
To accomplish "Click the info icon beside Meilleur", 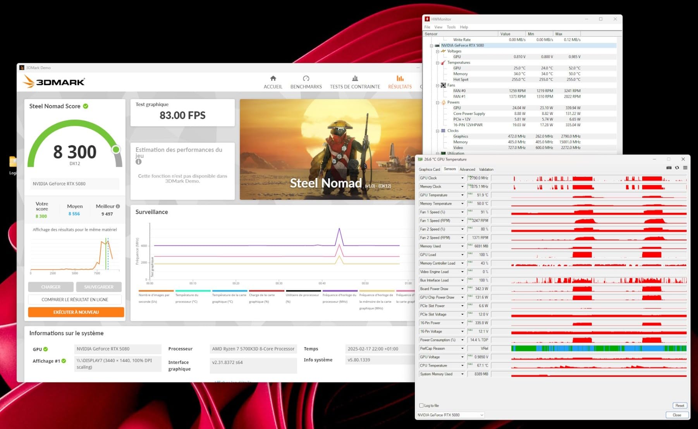I will click(118, 206).
